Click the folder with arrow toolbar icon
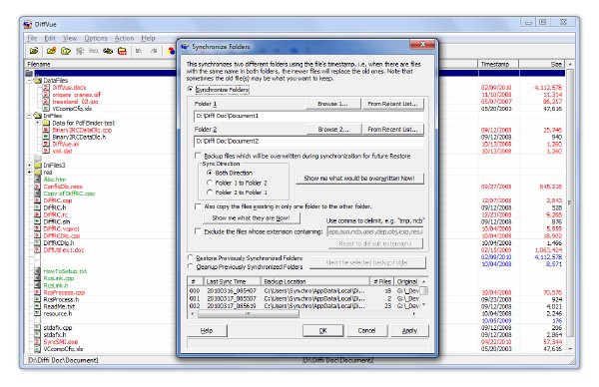Image resolution: width=599 pixels, height=387 pixels. pyautogui.click(x=66, y=51)
